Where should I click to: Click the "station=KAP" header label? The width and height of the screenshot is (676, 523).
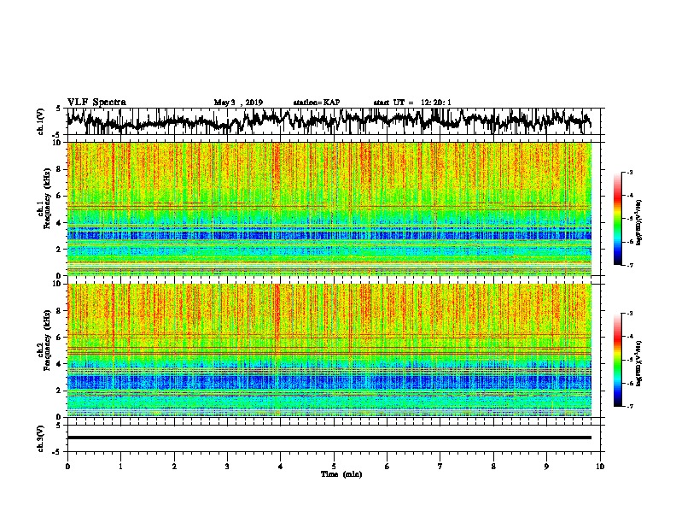point(317,103)
